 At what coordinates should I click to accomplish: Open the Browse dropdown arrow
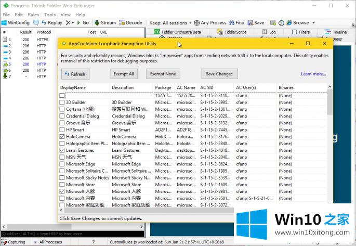313,23
